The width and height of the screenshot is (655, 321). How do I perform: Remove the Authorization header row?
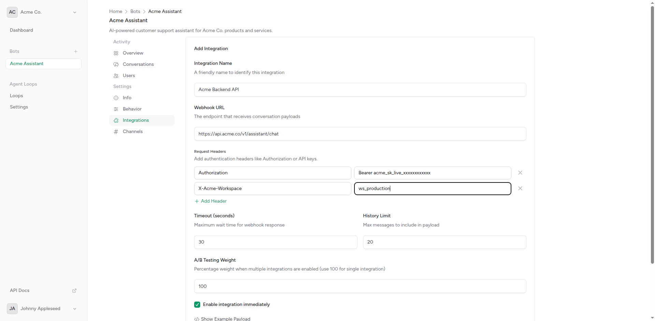tap(520, 173)
